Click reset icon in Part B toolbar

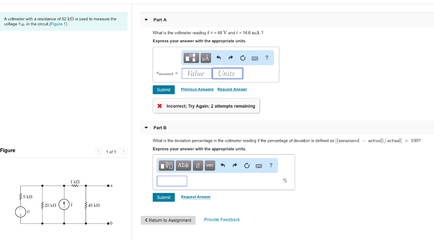click(247, 166)
